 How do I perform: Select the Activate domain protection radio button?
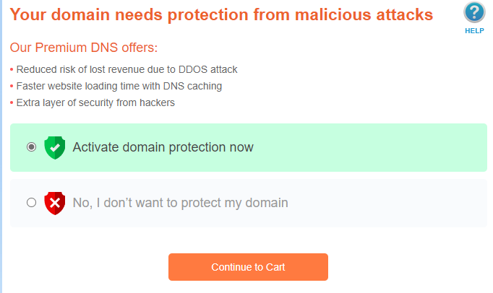click(31, 147)
